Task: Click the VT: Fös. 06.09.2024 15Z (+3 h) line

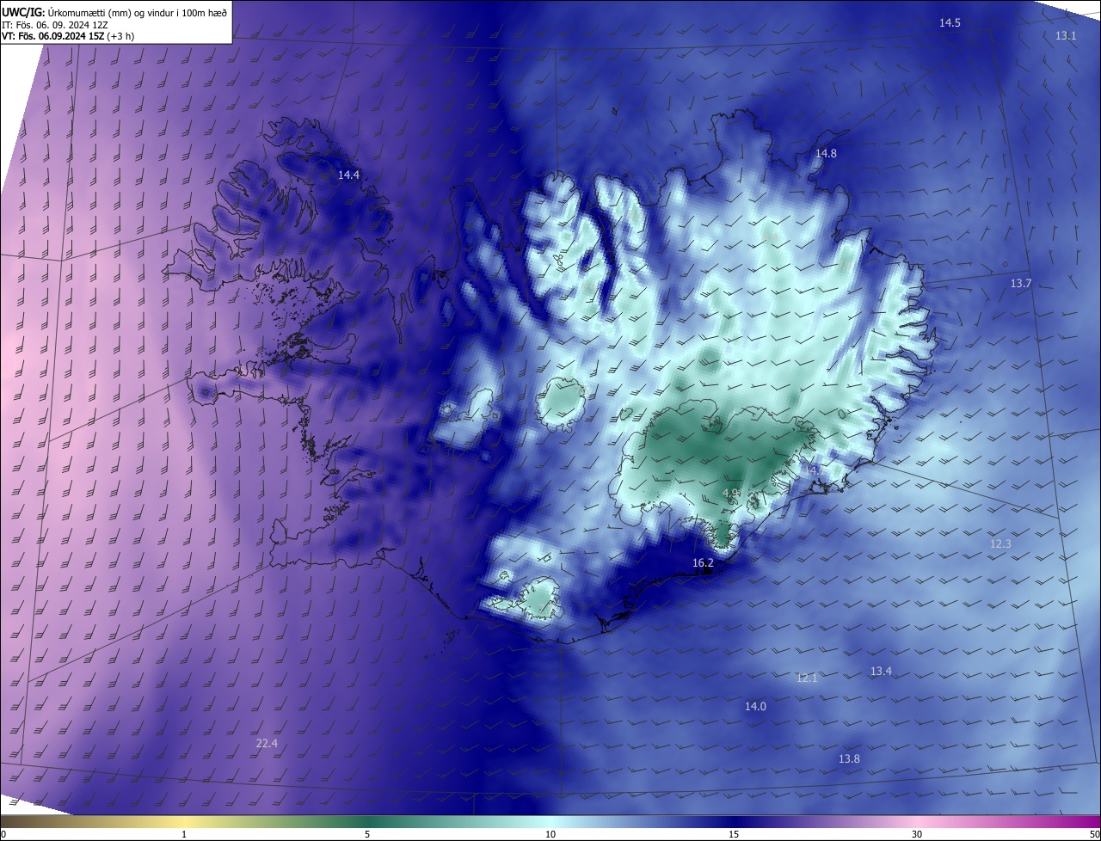Action: click(68, 36)
